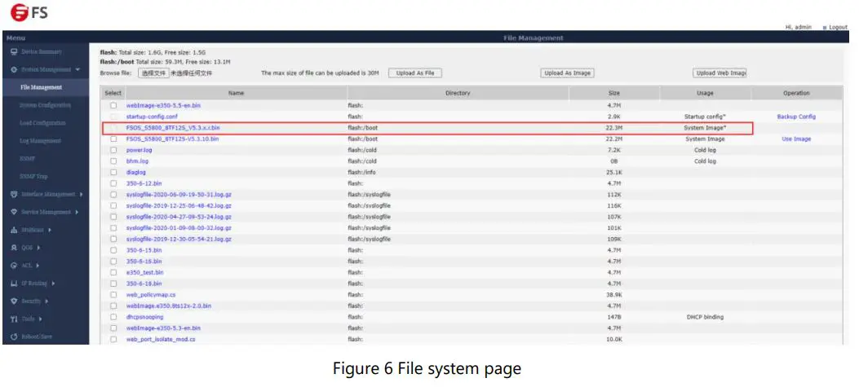859x387 pixels.
Task: Check the power.log row checkbox
Action: coord(113,150)
